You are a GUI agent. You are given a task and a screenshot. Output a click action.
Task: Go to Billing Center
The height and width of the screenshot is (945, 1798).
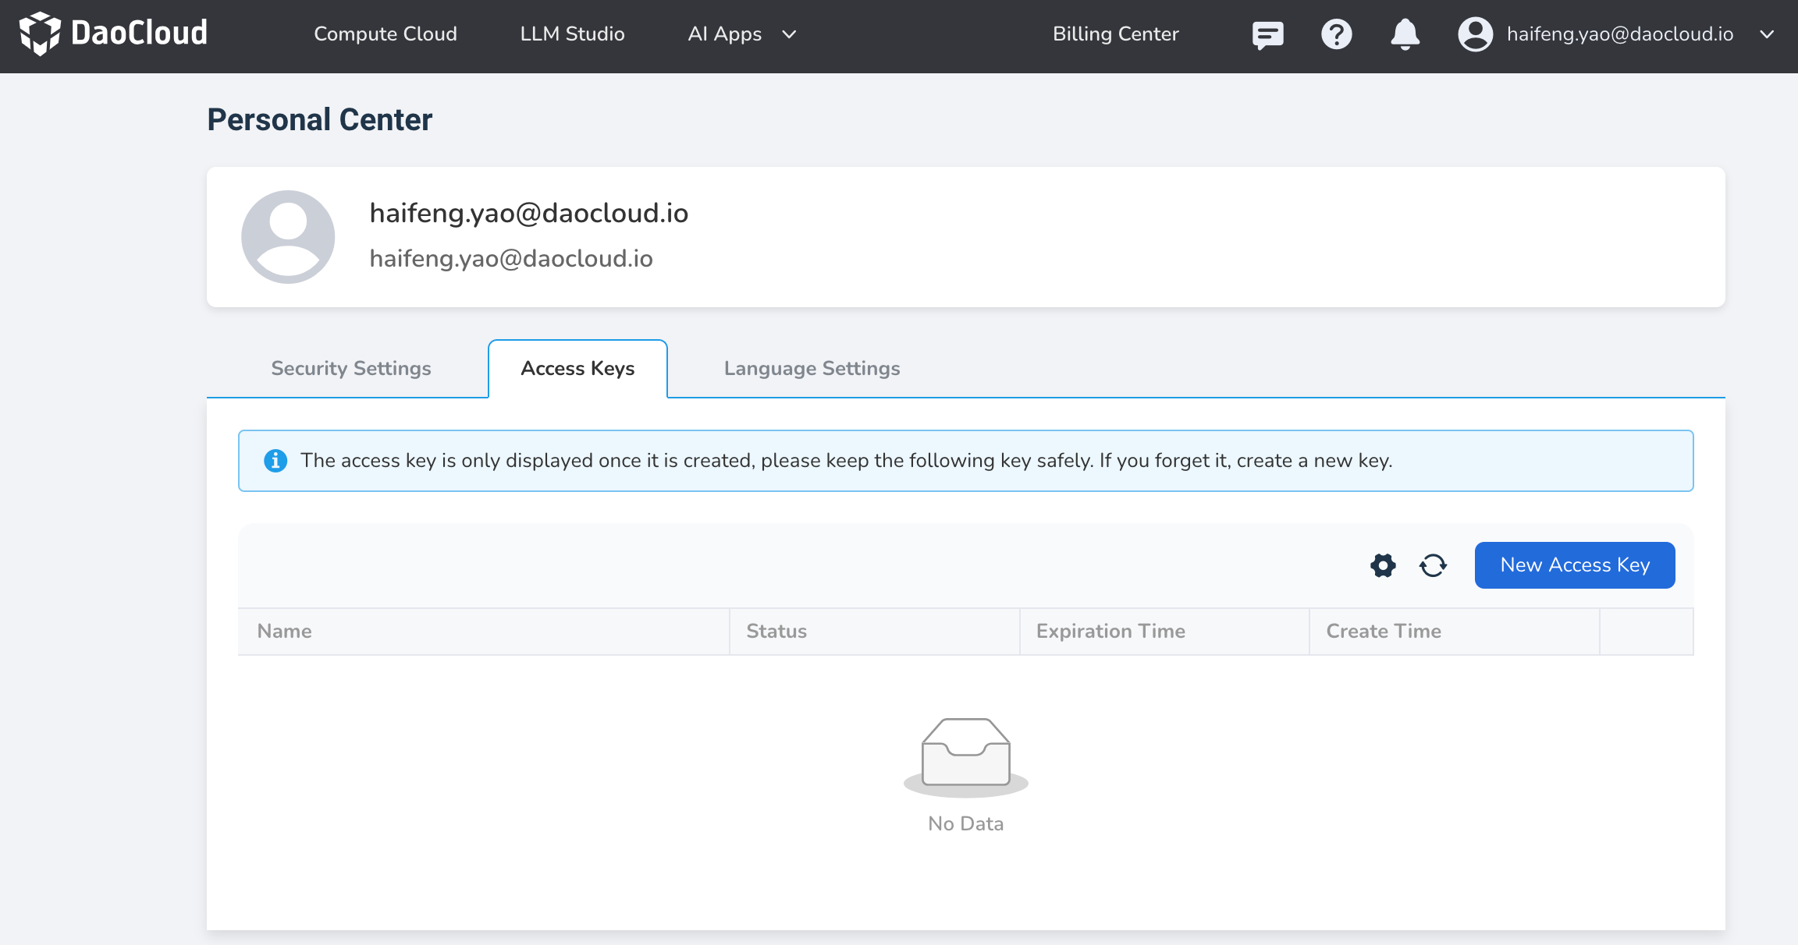pyautogui.click(x=1115, y=34)
